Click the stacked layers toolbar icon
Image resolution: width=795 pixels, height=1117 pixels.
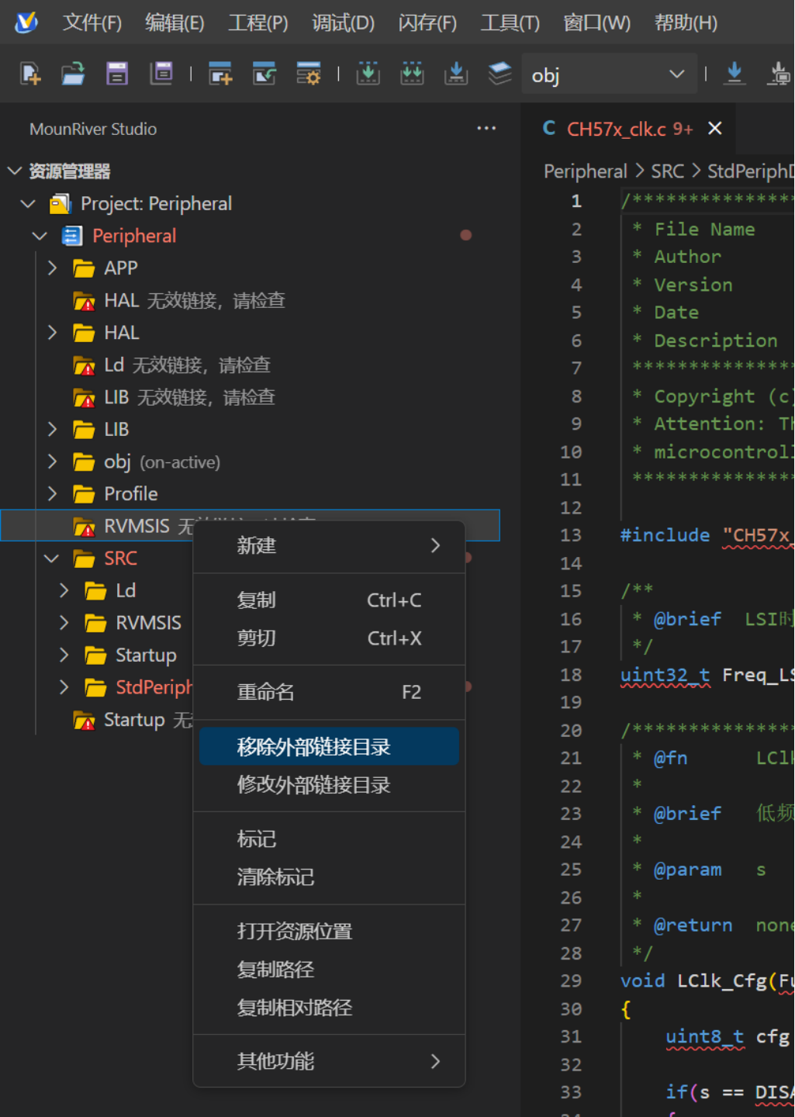(x=499, y=74)
